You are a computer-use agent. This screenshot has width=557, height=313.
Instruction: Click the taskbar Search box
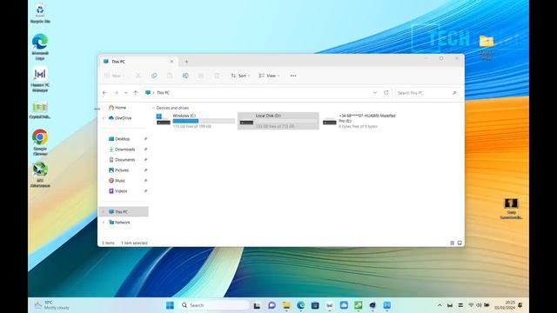point(214,305)
